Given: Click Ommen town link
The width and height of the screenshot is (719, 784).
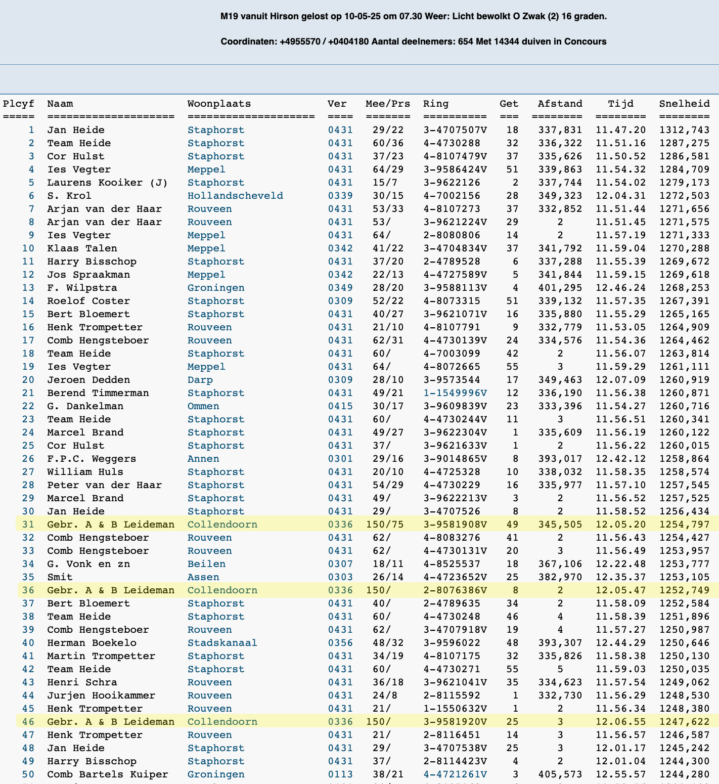Looking at the screenshot, I should 203,406.
